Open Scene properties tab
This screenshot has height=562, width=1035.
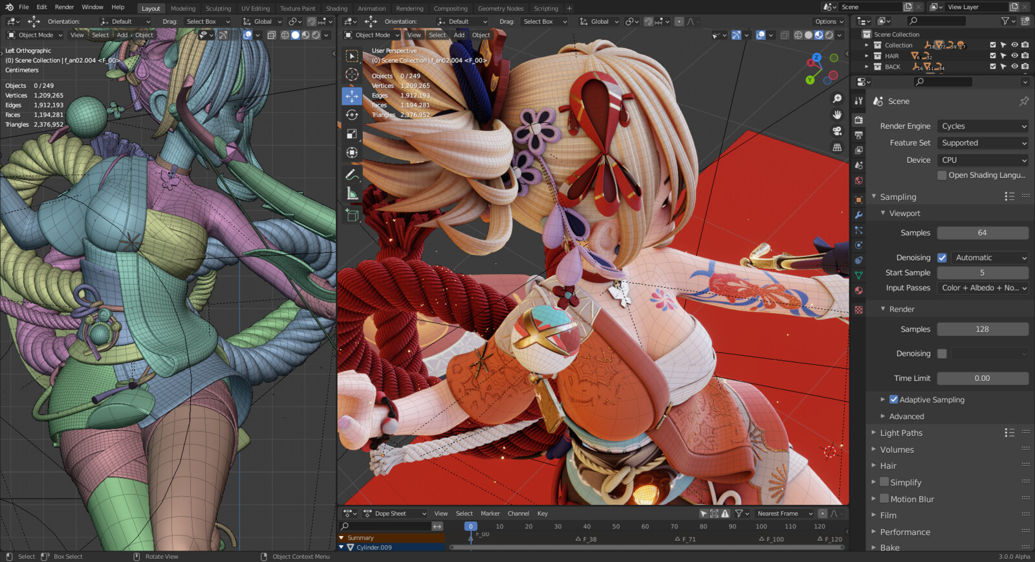[858, 166]
